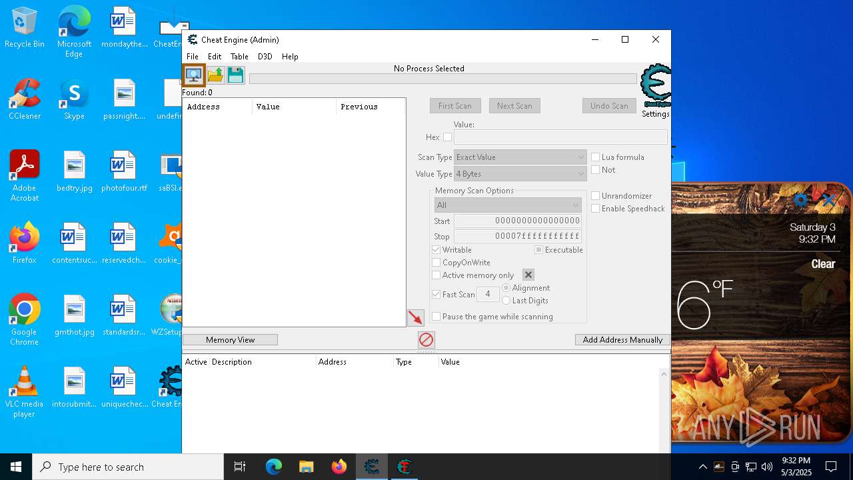
Task: Open the Edit menu
Action: click(215, 57)
